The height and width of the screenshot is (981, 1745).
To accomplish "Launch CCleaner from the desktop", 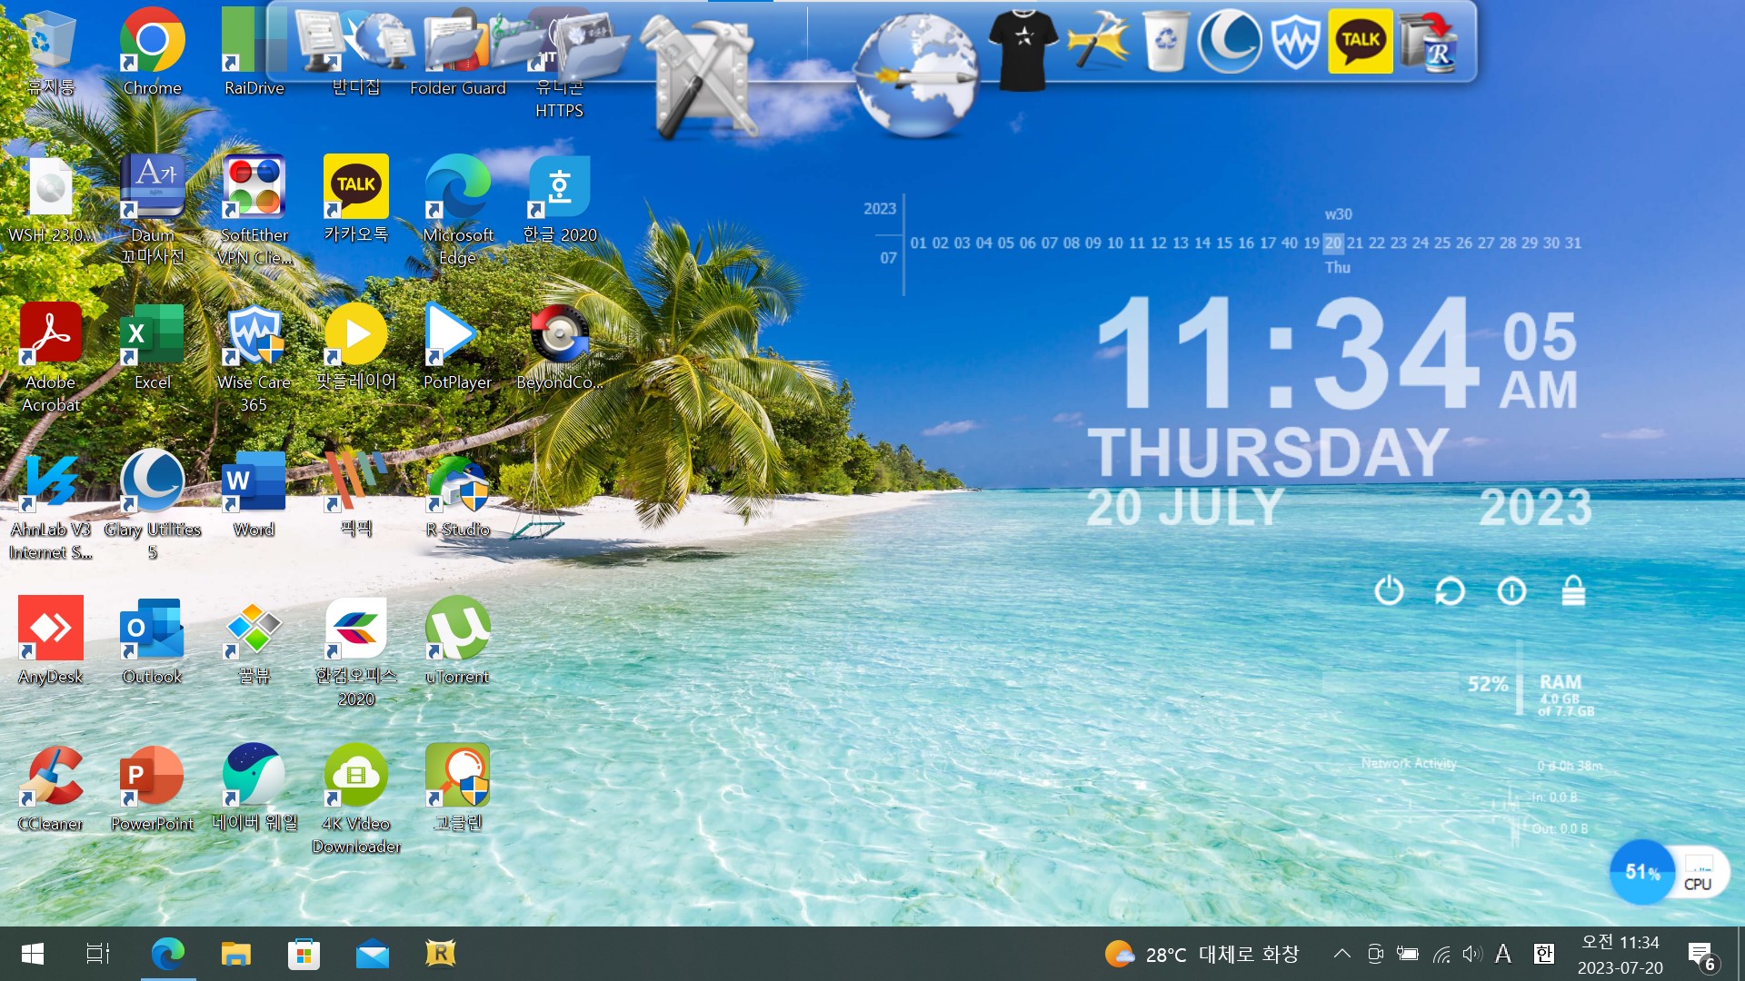I will pos(50,775).
